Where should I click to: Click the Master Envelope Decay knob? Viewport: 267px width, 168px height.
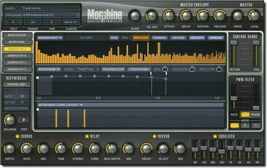click(186, 16)
